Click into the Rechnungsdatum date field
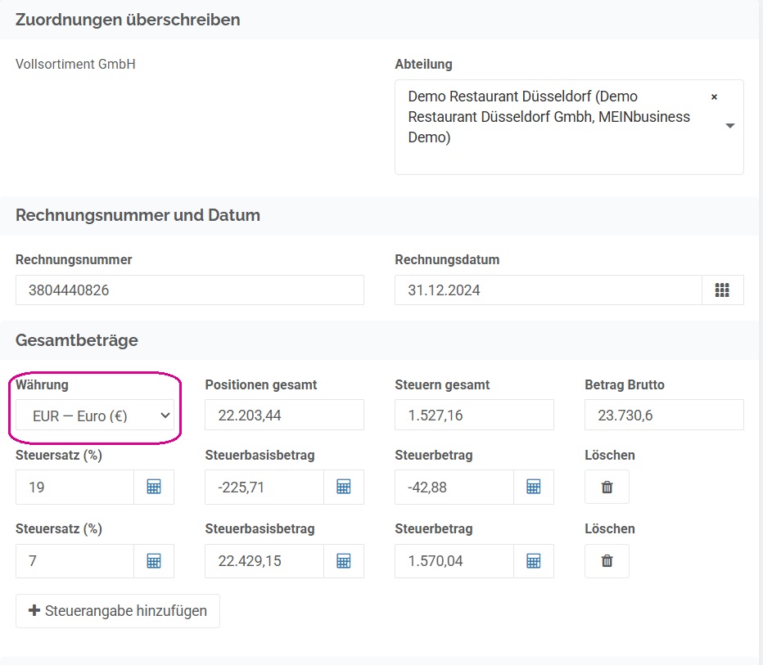Image resolution: width=763 pixels, height=665 pixels. click(x=549, y=290)
